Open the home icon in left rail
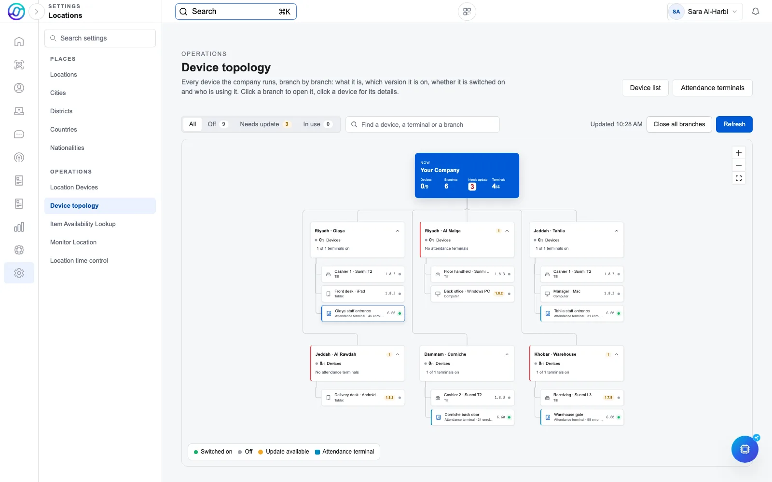The height and width of the screenshot is (482, 772). 19,41
